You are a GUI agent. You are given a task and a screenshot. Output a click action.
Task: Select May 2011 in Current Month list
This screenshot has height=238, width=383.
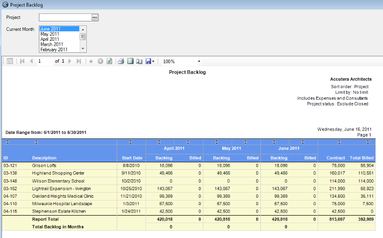(x=50, y=34)
